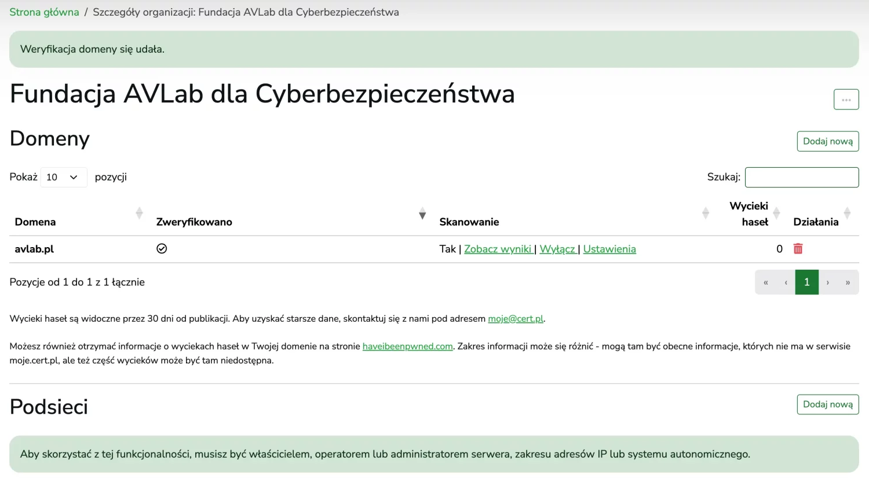Delete the avlab.pl domain via trash icon
Viewport: 869px width, 478px height.
point(798,249)
